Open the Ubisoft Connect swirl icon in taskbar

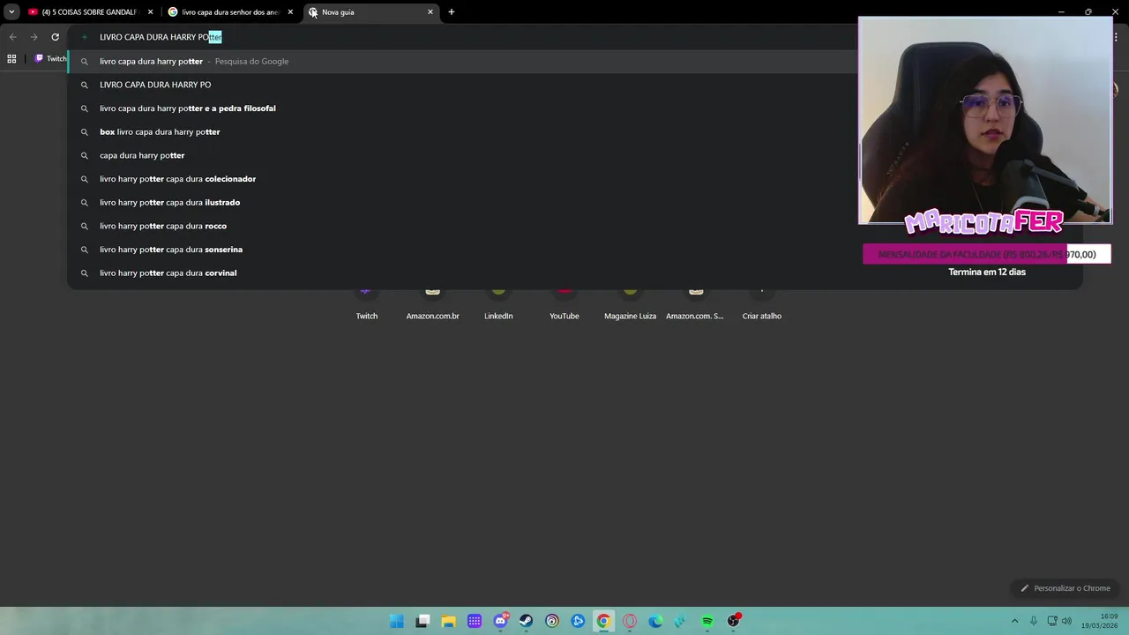click(552, 621)
